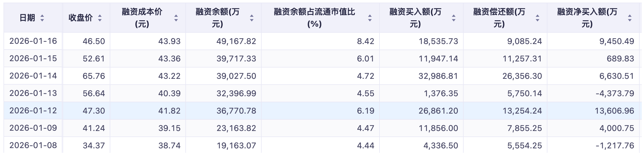Select the 13,606.96 net purchase cell
Viewport: 642px width, 153px height.
(x=614, y=111)
